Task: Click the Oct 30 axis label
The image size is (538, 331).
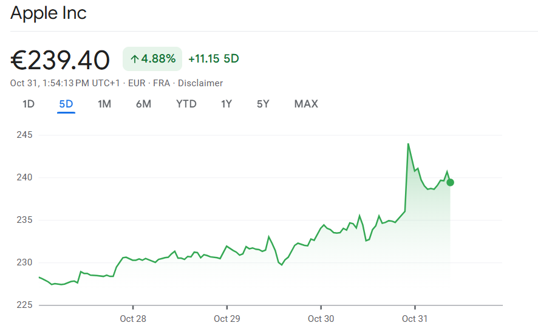Action: (321, 318)
